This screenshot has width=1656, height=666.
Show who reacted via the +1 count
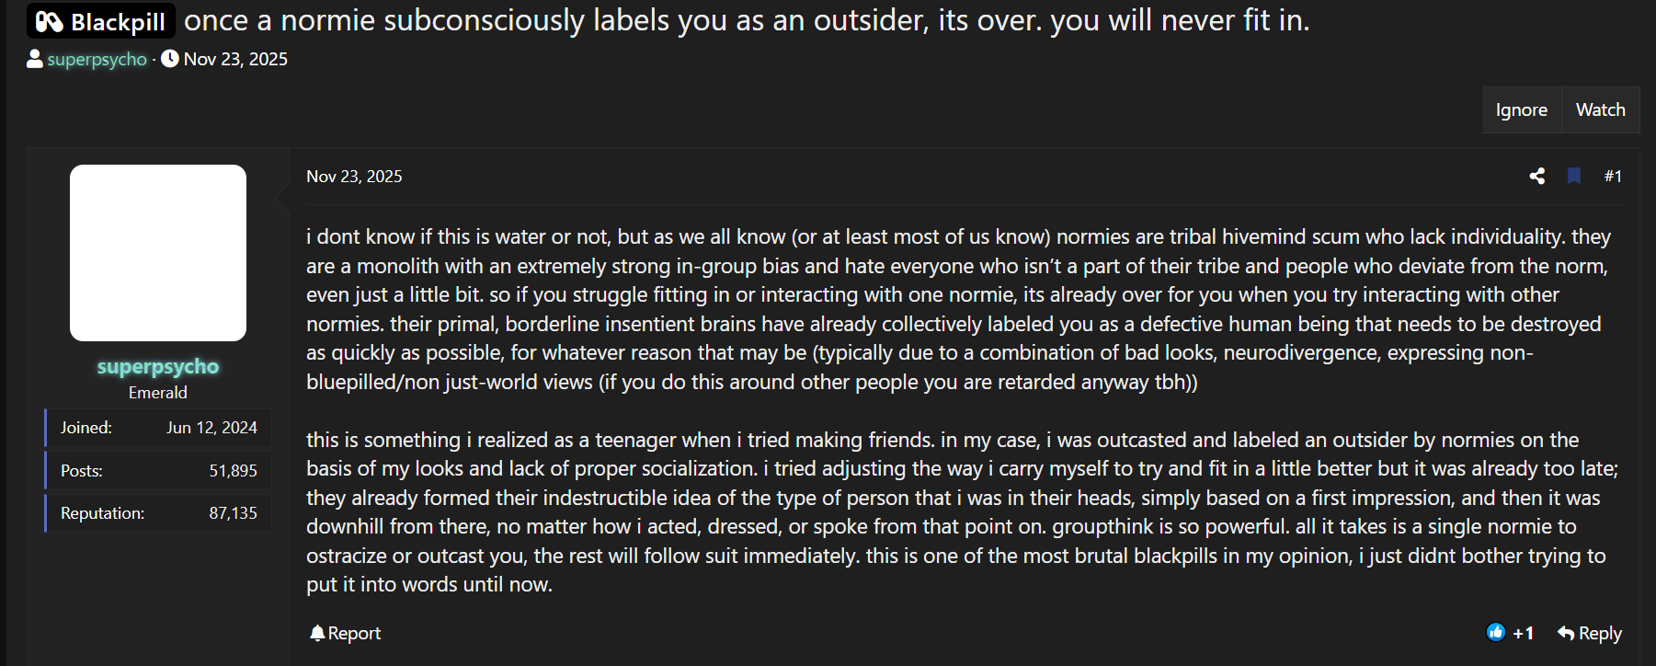coord(1523,633)
